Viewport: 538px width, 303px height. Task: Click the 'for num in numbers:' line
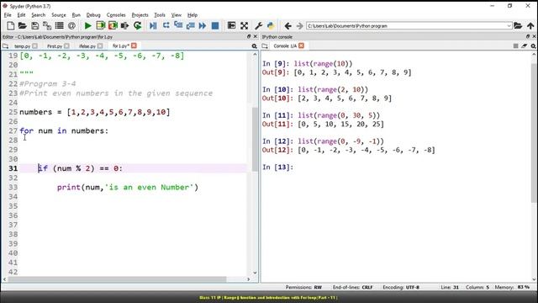[64, 131]
